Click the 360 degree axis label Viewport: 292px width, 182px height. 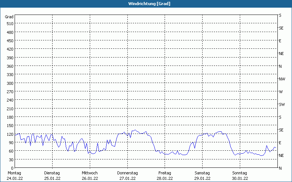click(10, 66)
